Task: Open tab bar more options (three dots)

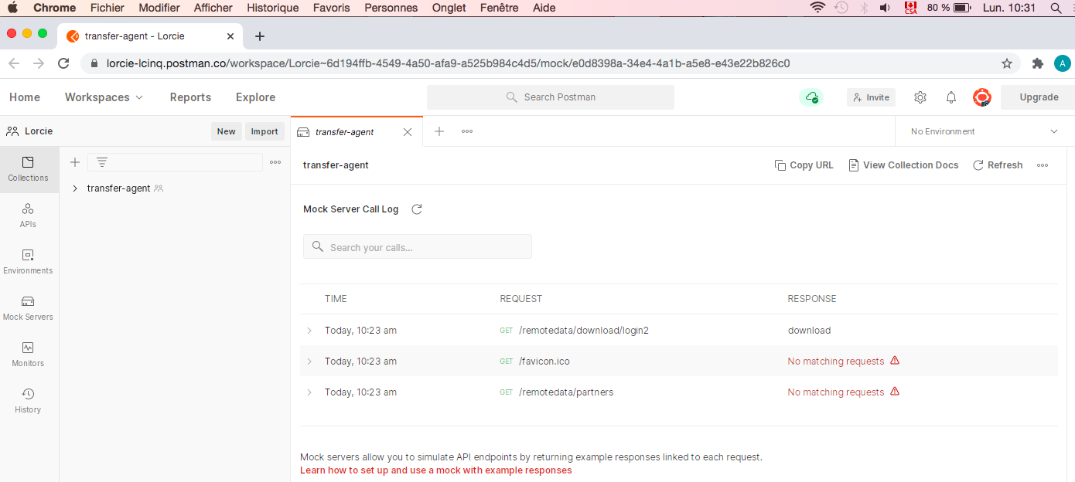Action: (x=467, y=131)
